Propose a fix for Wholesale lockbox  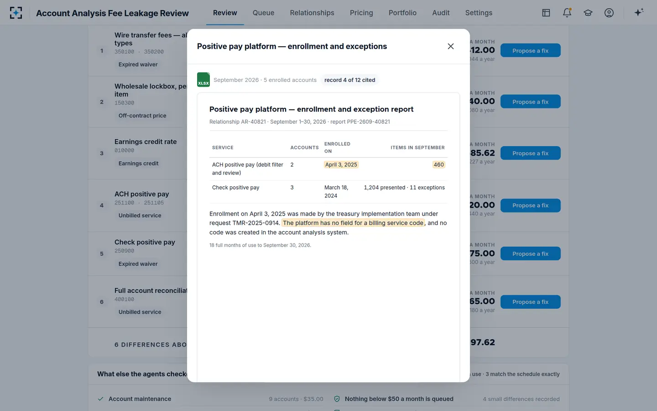[530, 102]
